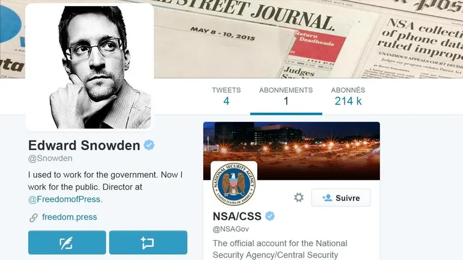Open the NSA/CSS account name
Viewport: 463px width, 260px height.
tap(237, 216)
